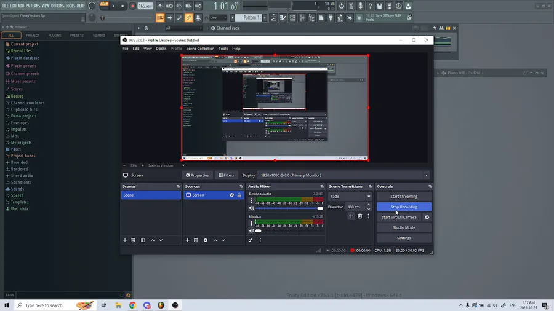Add a new source with plus icon
Image resolution: width=554 pixels, height=311 pixels.
[x=188, y=240]
